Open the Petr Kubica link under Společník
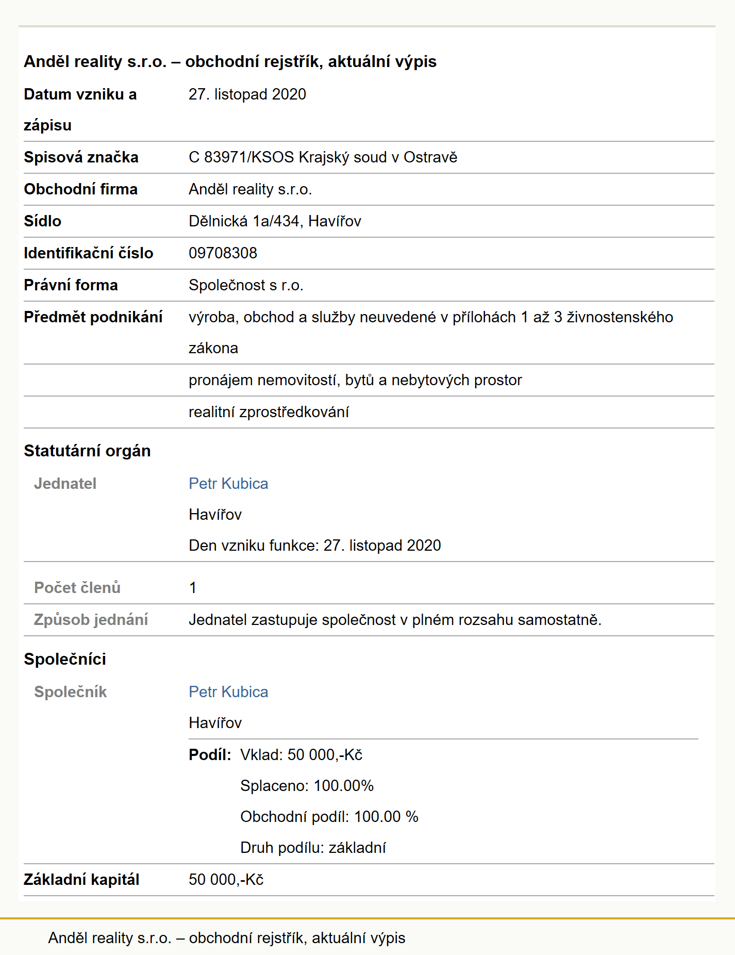This screenshot has height=955, width=735. (228, 692)
